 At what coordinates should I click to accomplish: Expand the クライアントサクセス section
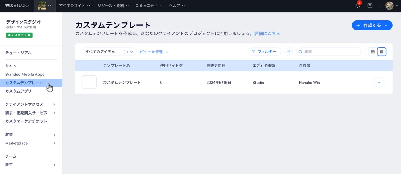[31, 104]
